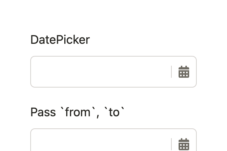Click the divider line beside the top calendar icon

171,72
